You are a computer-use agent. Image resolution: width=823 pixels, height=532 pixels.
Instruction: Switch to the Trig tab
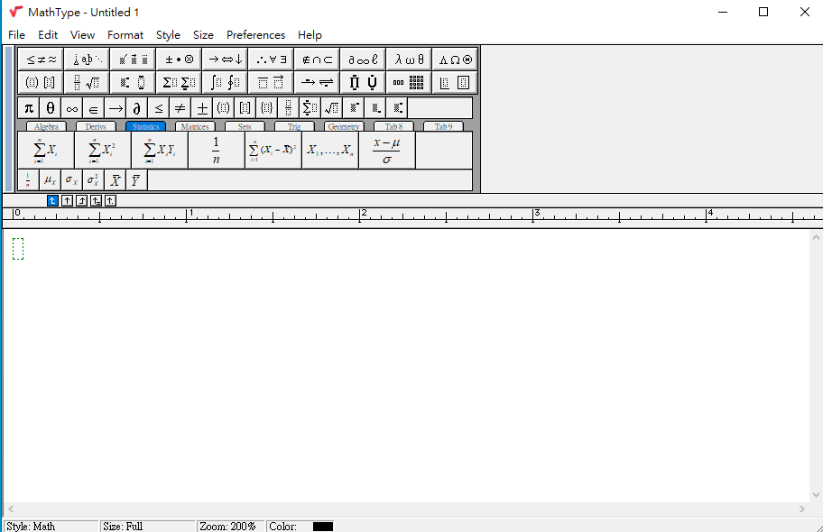pyautogui.click(x=294, y=126)
